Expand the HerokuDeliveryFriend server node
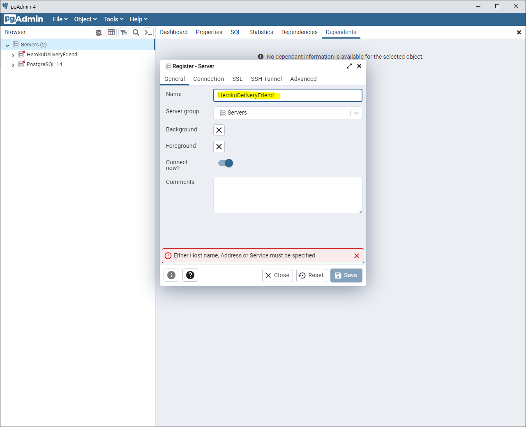 [x=13, y=55]
